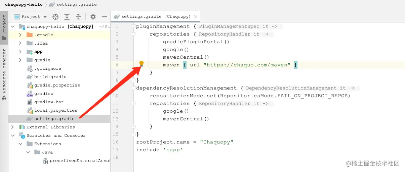The height and width of the screenshot is (172, 405).
Task: Click the Scratches and Consoles icon
Action: [22, 135]
